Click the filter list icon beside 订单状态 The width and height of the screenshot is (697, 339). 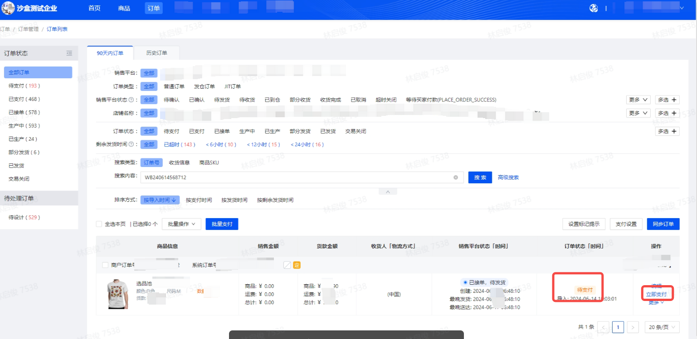pyautogui.click(x=69, y=53)
